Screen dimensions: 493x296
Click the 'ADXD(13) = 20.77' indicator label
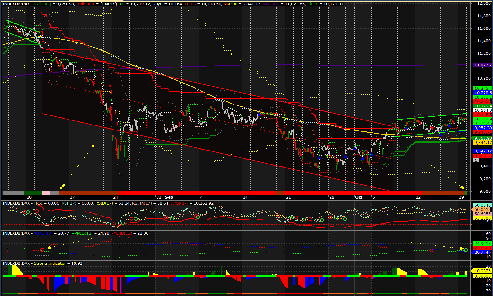(x=51, y=233)
